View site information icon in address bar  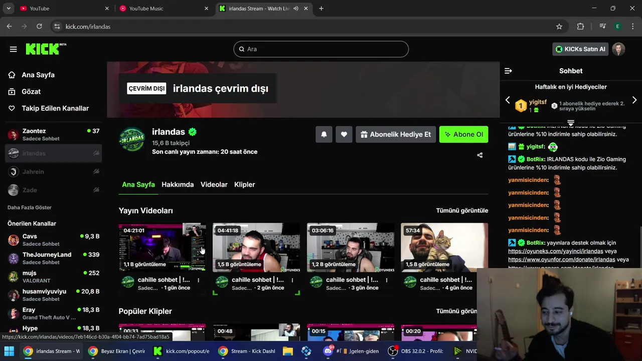[57, 27]
